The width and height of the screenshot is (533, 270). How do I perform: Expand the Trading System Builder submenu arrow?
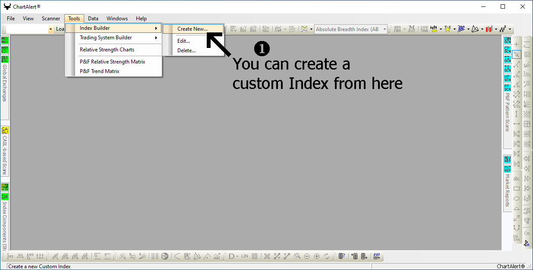[x=156, y=38]
